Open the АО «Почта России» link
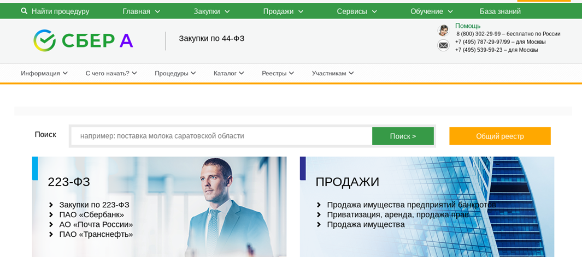Viewport: 582px width, 257px height. [96, 224]
